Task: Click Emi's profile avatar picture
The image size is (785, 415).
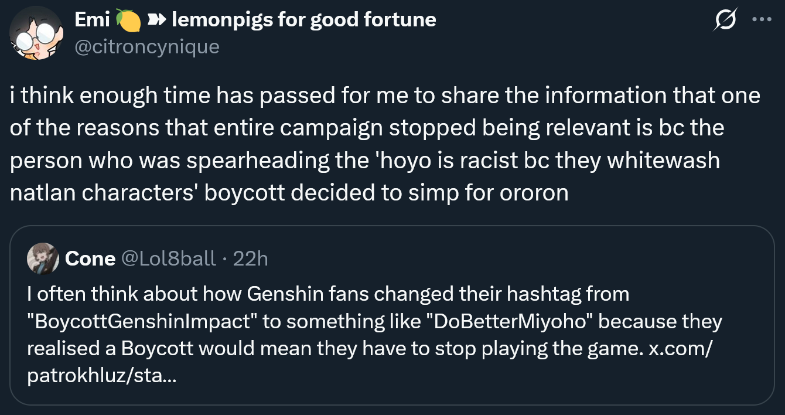Action: point(37,35)
